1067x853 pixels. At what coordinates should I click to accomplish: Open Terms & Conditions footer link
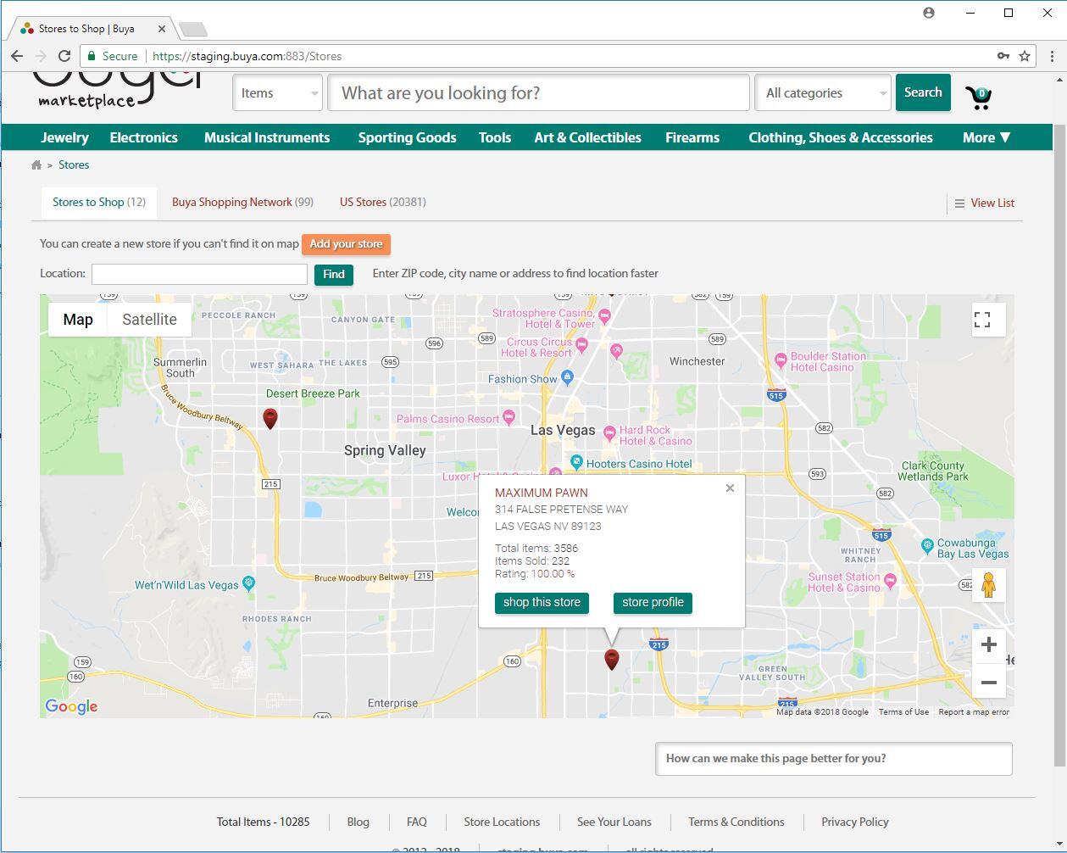pyautogui.click(x=736, y=822)
